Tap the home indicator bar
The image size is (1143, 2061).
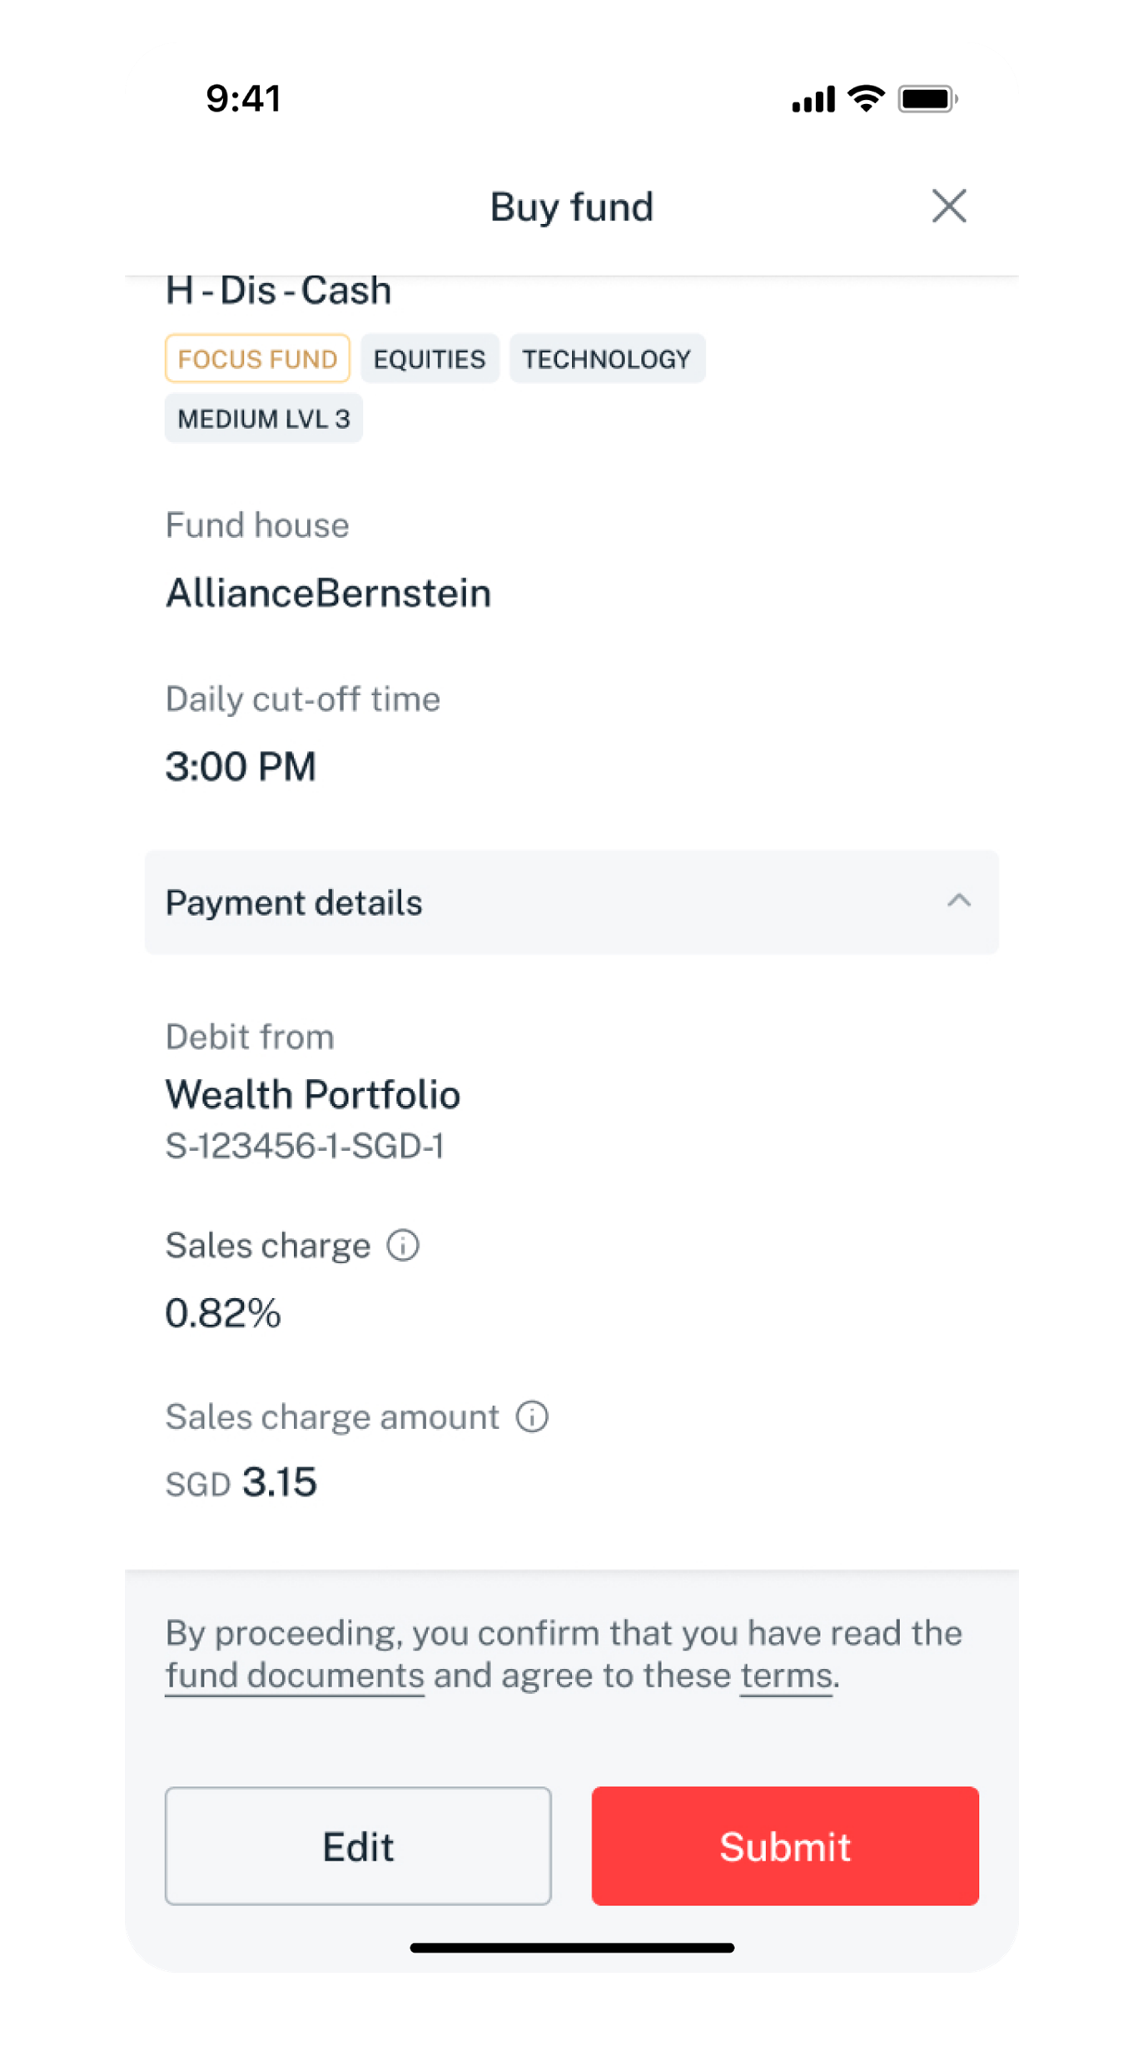click(572, 1948)
